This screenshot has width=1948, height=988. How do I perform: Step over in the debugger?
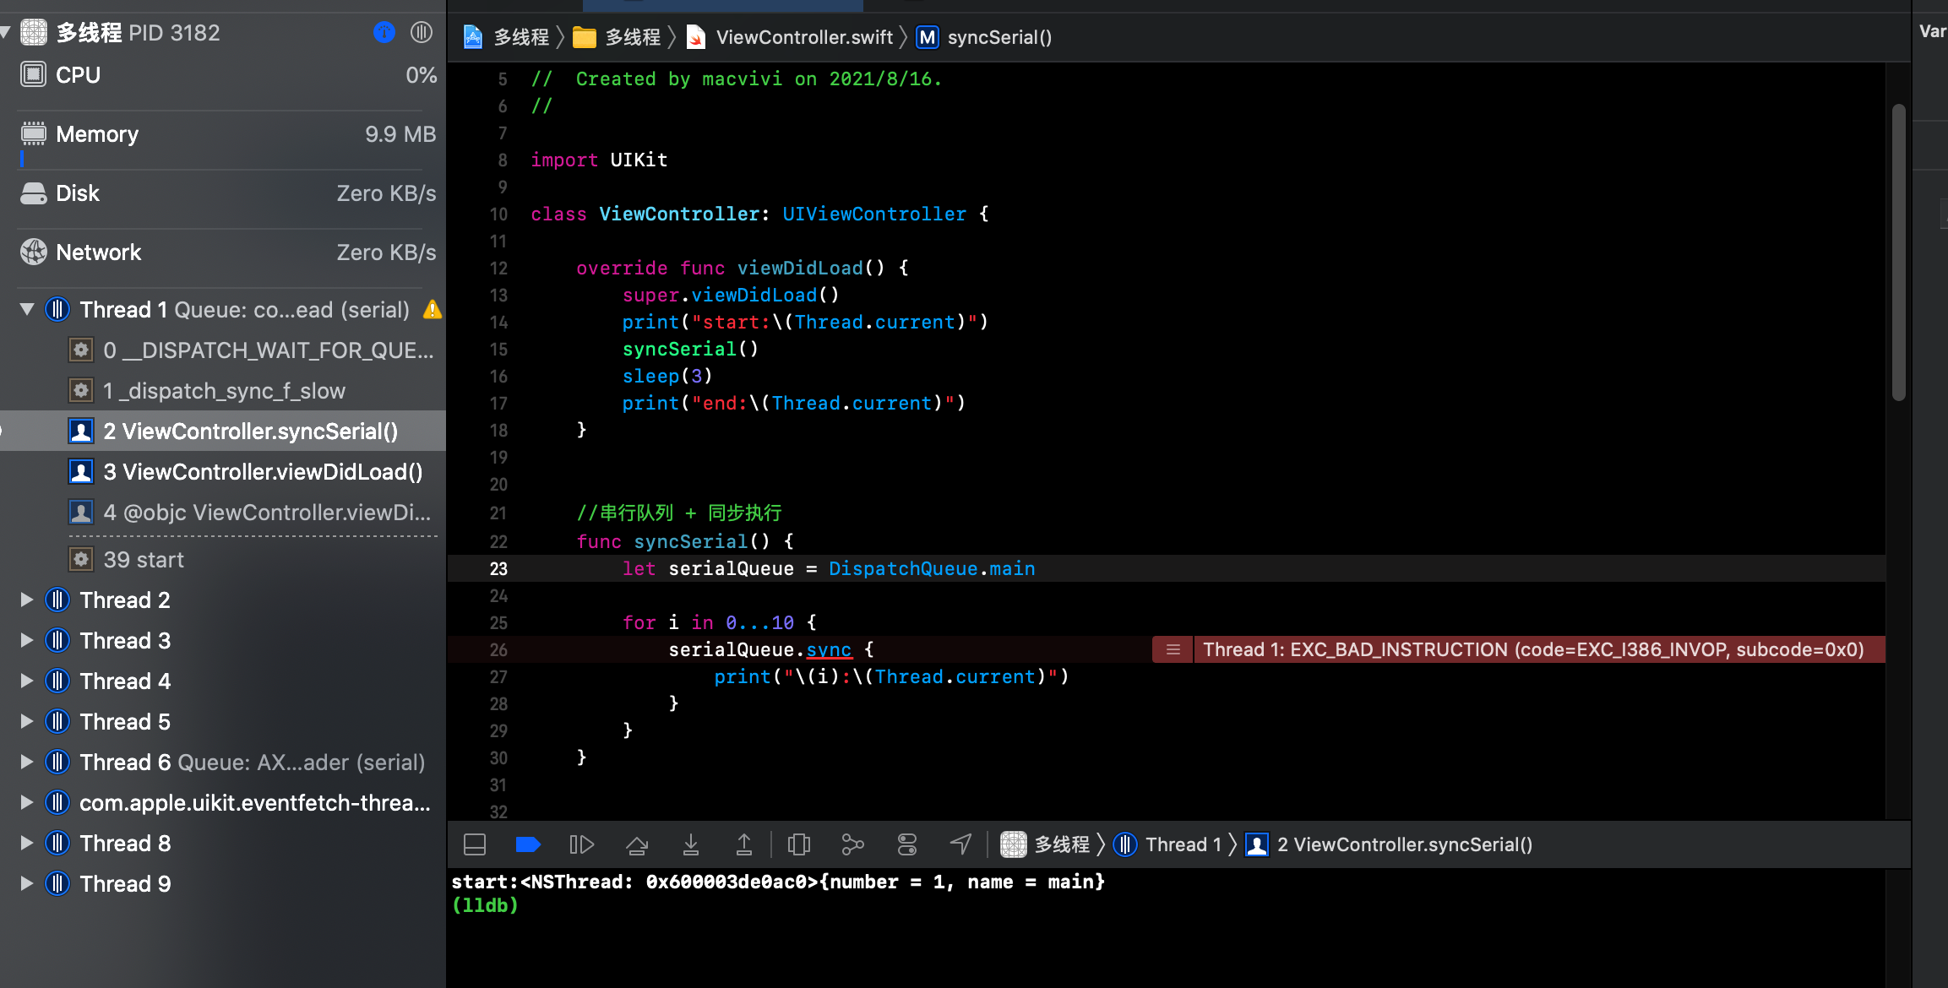point(637,844)
